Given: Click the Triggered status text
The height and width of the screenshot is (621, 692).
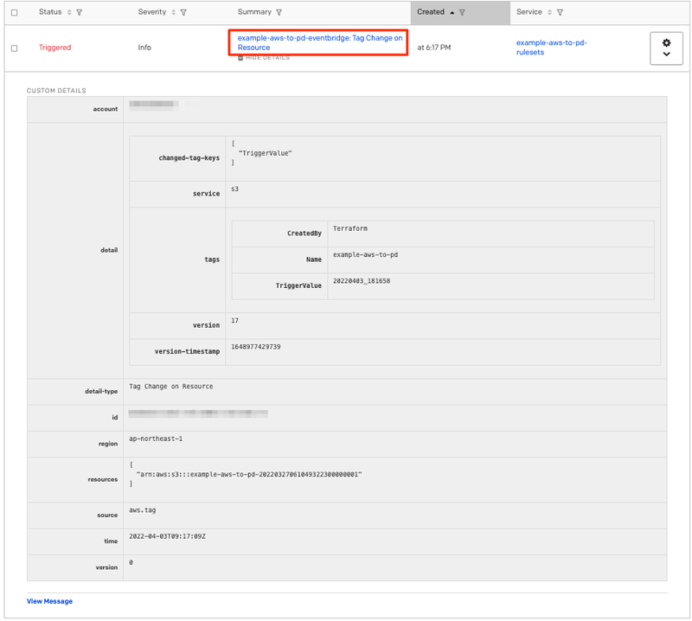Looking at the screenshot, I should [x=54, y=48].
